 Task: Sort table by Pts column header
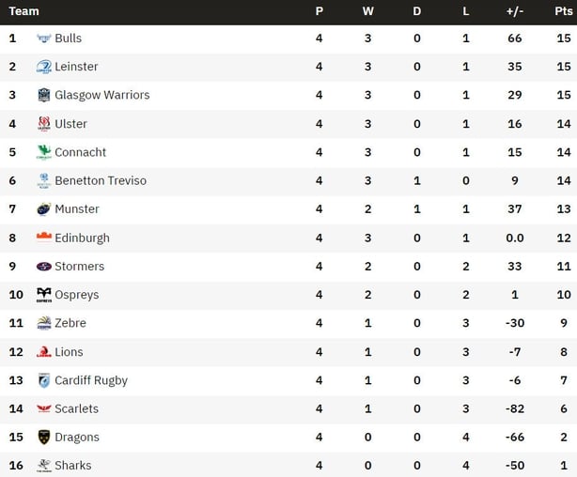(x=564, y=11)
